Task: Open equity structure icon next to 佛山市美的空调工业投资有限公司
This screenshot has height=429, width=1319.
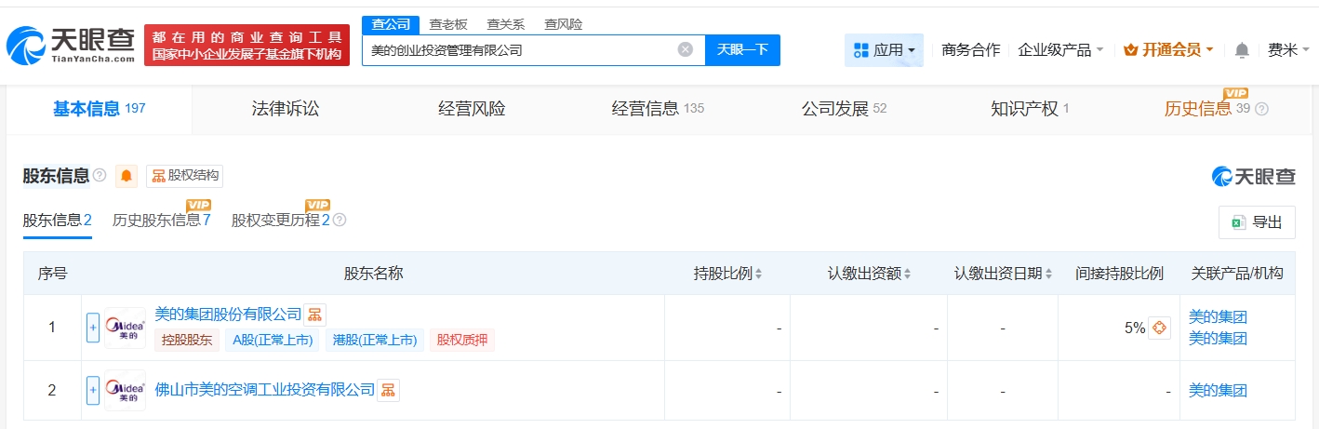Action: (388, 390)
